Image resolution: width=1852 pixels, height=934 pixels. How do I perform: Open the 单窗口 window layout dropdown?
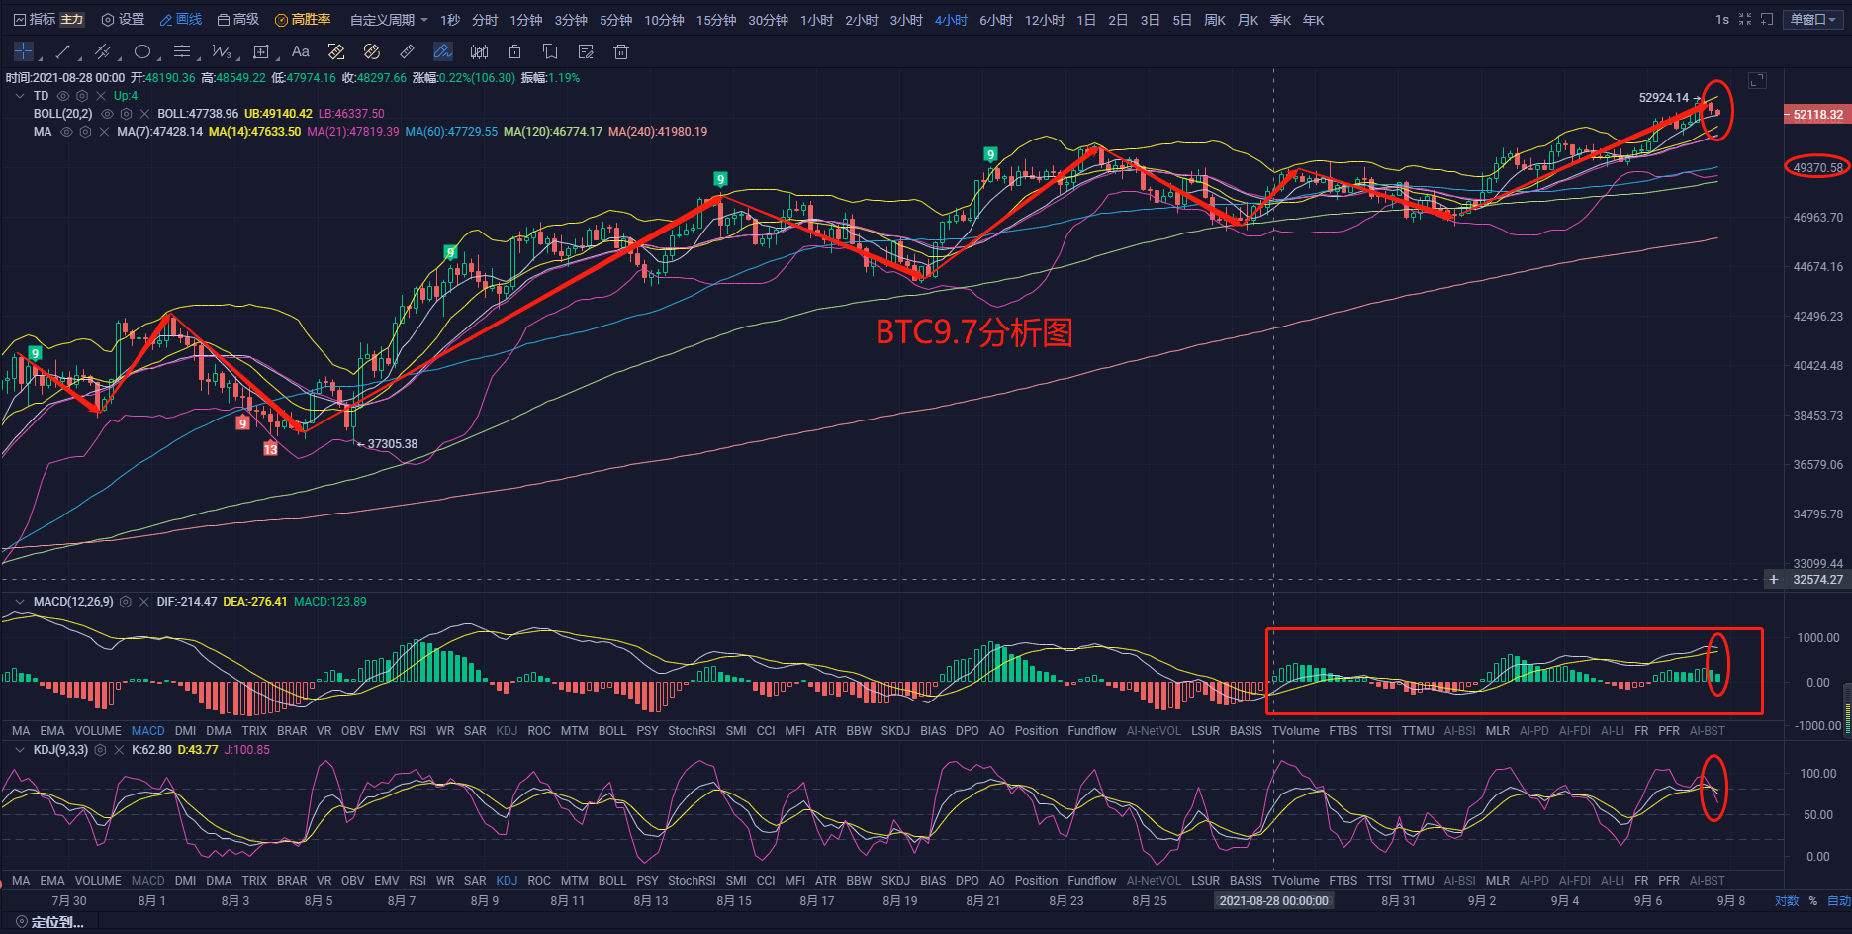(1812, 20)
